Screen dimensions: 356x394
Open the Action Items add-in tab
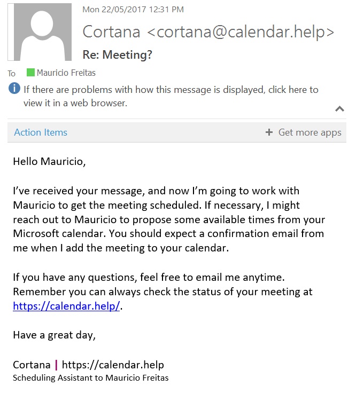tap(41, 132)
